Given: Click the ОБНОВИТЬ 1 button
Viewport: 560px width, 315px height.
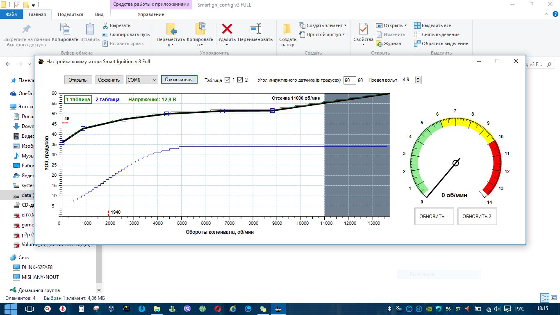Looking at the screenshot, I should click(x=434, y=217).
